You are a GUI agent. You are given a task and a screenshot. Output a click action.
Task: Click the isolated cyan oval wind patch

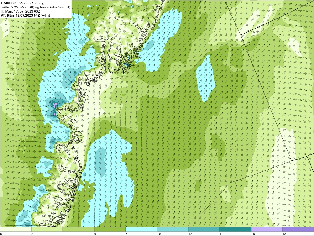click(205, 78)
